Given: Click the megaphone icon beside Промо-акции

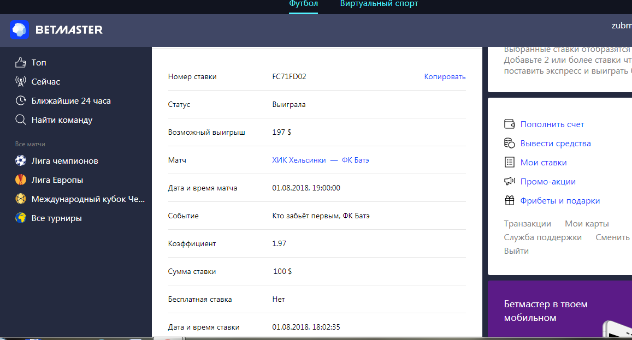Looking at the screenshot, I should point(510,181).
